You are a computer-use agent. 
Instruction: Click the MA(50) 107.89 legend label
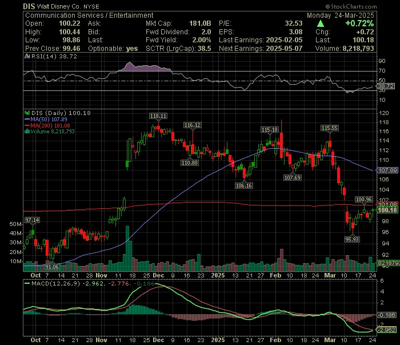pos(49,119)
